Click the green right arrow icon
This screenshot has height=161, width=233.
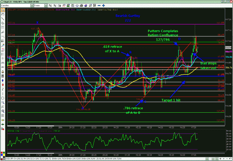[3, 125]
